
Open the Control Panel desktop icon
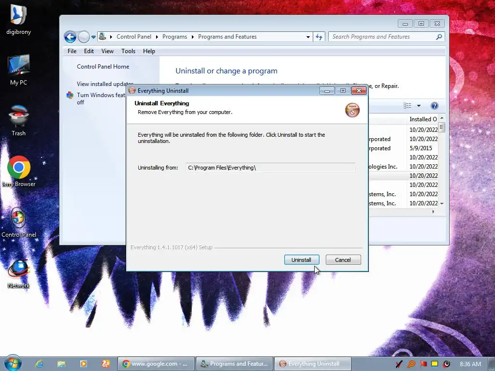click(x=19, y=222)
